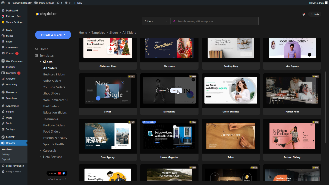Image resolution: width=329 pixels, height=185 pixels.
Task: Collapse the Sliders tree section
Action: 40,62
